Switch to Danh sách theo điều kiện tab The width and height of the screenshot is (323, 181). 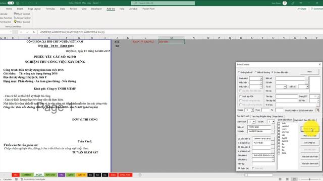point(305,120)
